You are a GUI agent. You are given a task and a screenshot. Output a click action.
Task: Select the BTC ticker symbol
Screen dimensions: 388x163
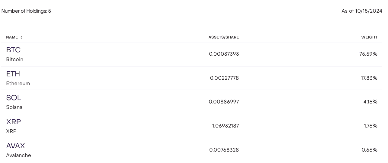pyautogui.click(x=13, y=50)
